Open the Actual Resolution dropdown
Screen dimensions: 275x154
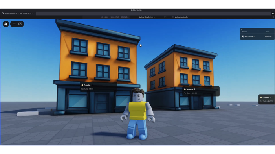click(147, 17)
